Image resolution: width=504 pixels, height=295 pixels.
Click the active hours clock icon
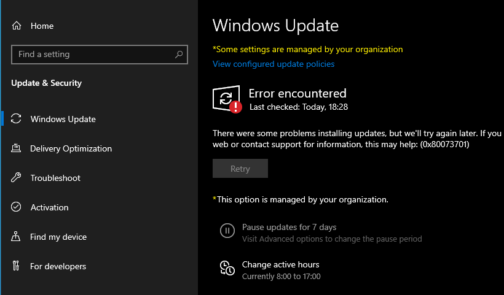tap(227, 268)
